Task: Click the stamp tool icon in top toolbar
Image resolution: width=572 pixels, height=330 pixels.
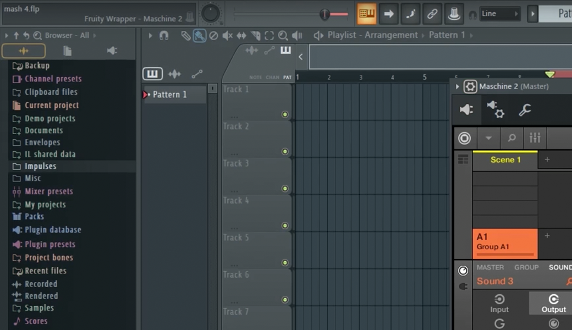Action: [454, 14]
